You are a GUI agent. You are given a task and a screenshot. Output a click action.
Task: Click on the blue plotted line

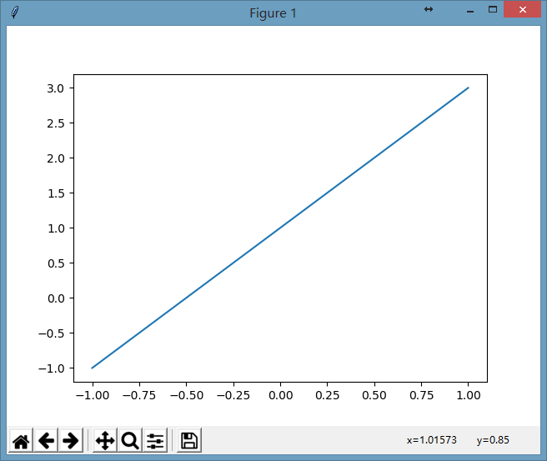(280, 228)
